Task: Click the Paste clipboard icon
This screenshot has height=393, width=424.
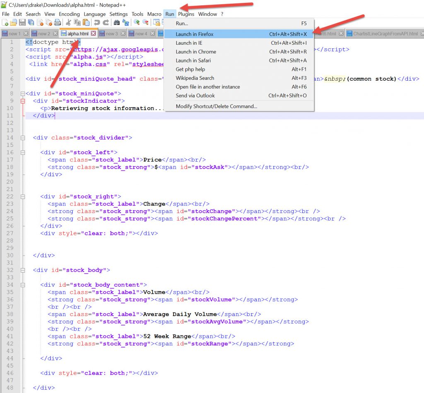Action: (85, 22)
